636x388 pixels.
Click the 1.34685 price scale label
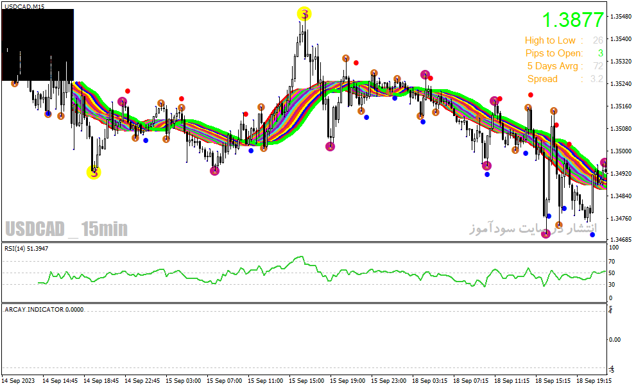tap(621, 239)
